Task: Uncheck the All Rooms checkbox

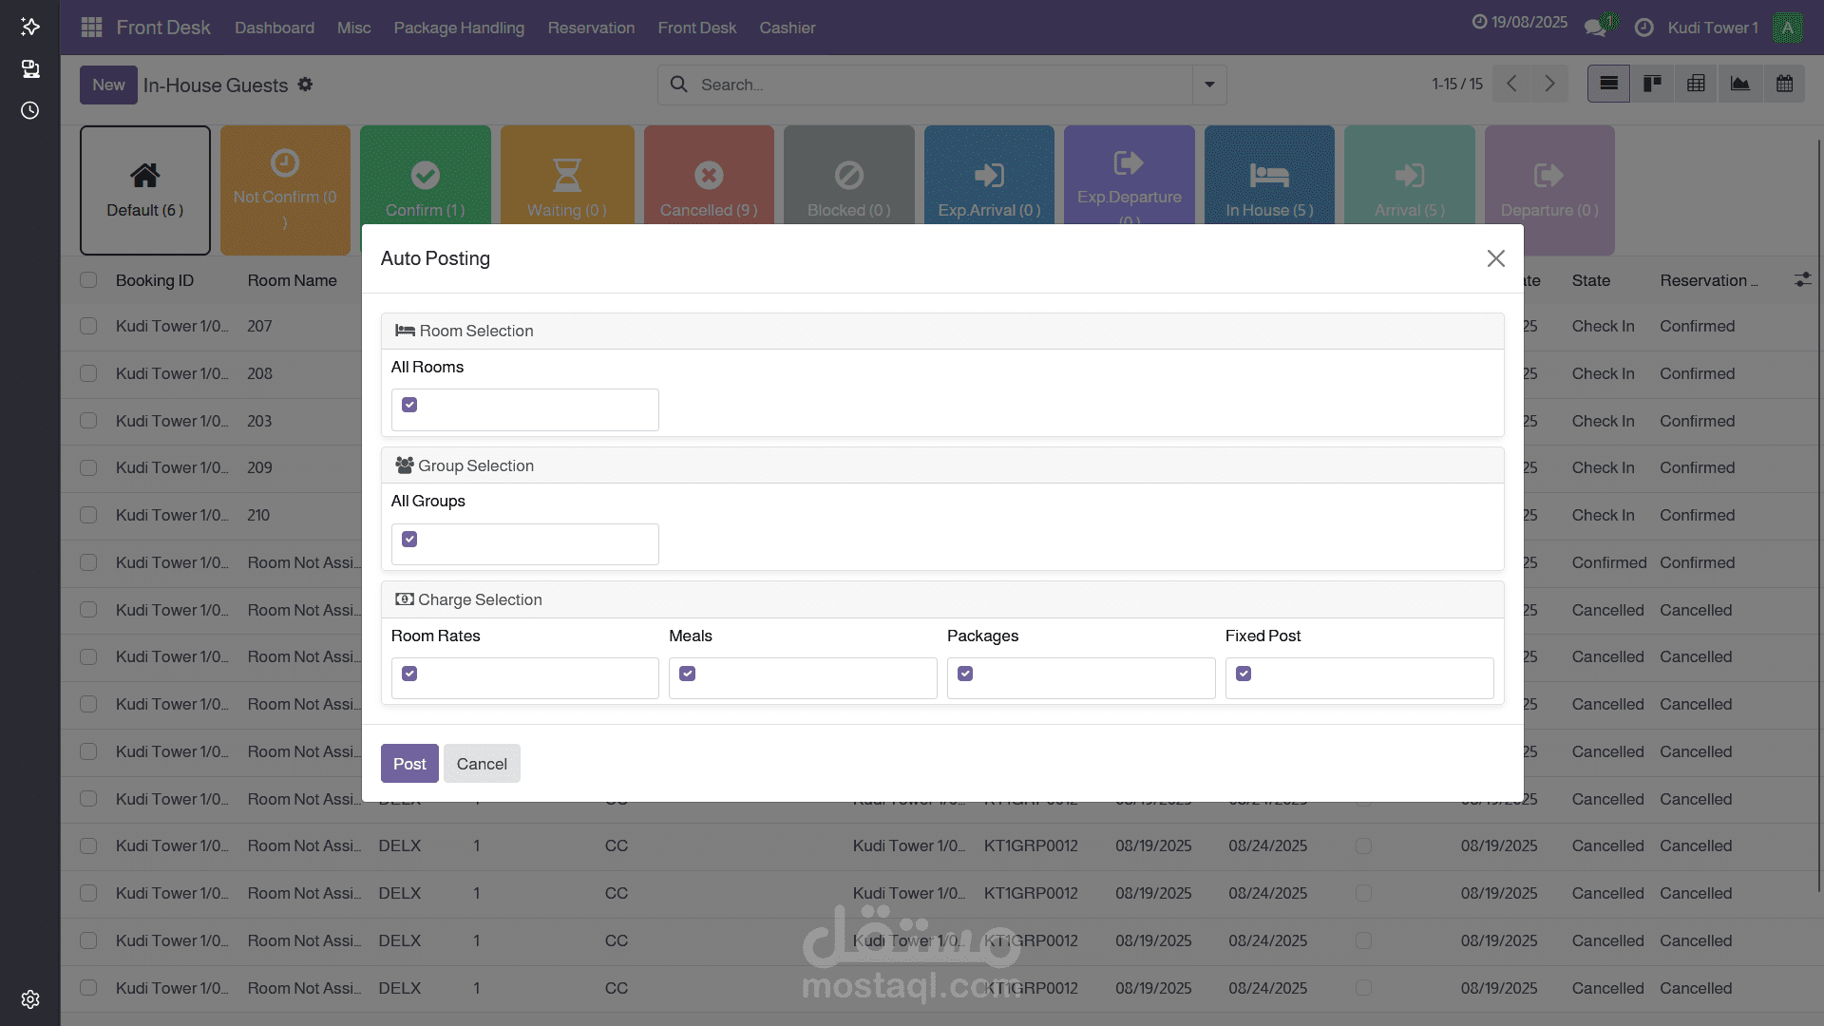Action: [409, 406]
